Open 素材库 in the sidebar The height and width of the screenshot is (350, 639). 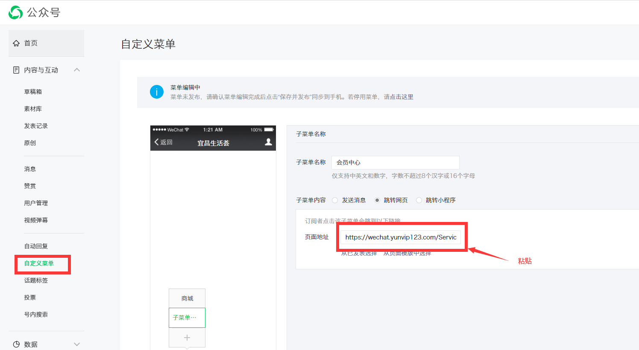(33, 109)
